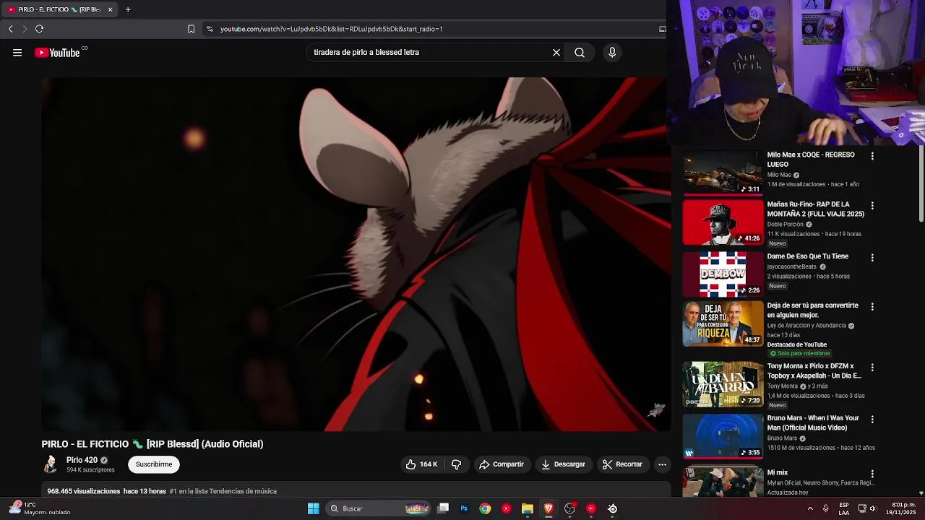Open the Mi mix title

tap(778, 472)
